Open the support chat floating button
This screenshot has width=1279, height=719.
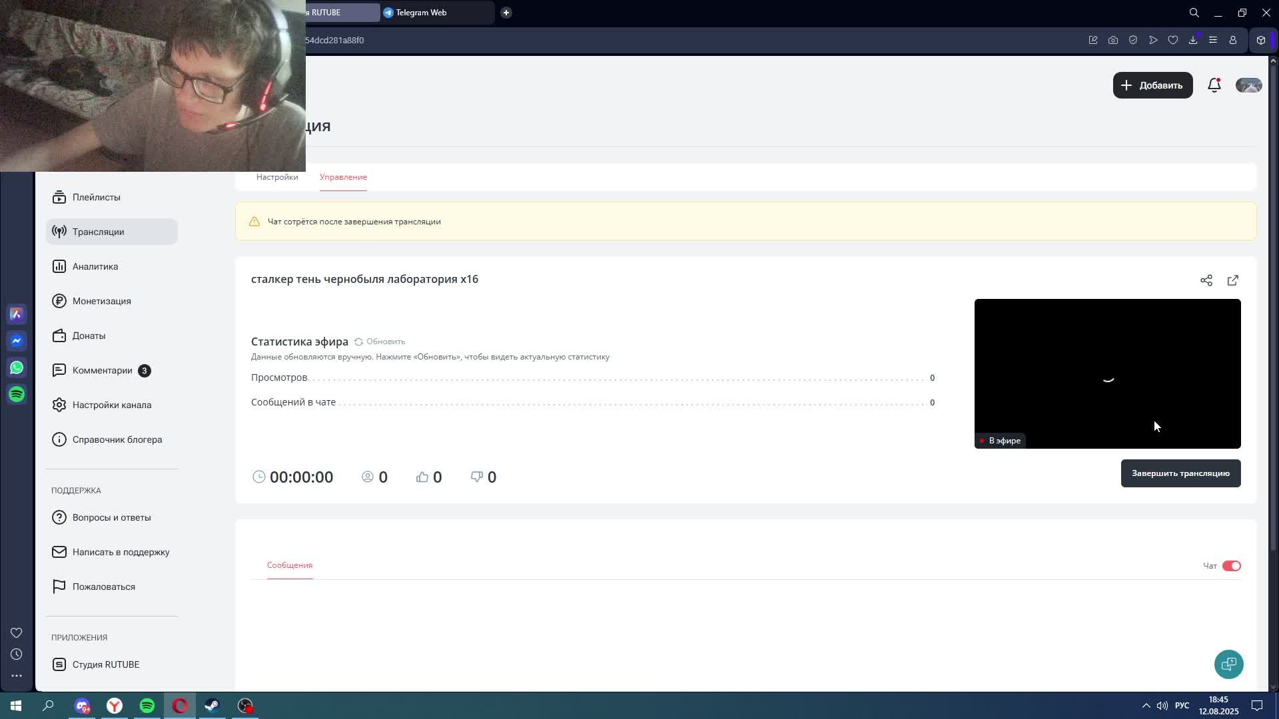coord(1228,664)
